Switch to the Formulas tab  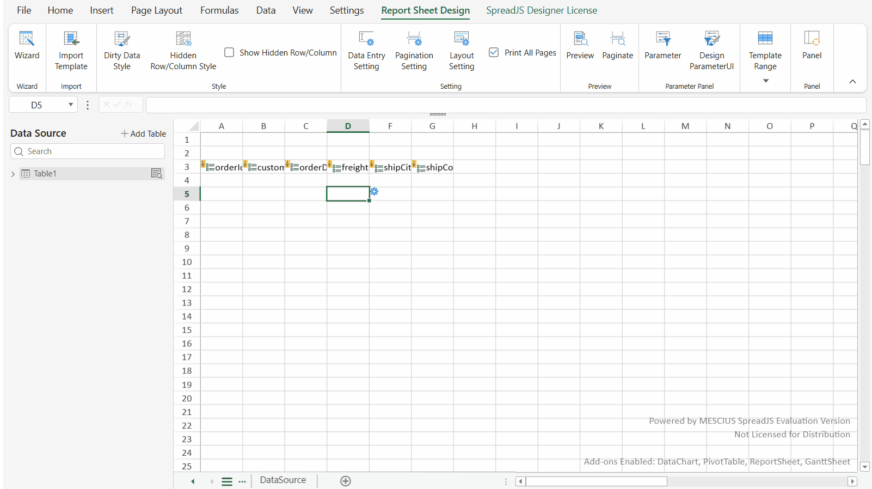click(x=219, y=10)
